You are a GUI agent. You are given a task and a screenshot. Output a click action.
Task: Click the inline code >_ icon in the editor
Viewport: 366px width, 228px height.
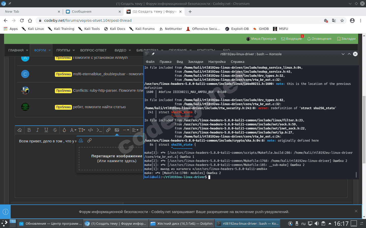click(99, 130)
